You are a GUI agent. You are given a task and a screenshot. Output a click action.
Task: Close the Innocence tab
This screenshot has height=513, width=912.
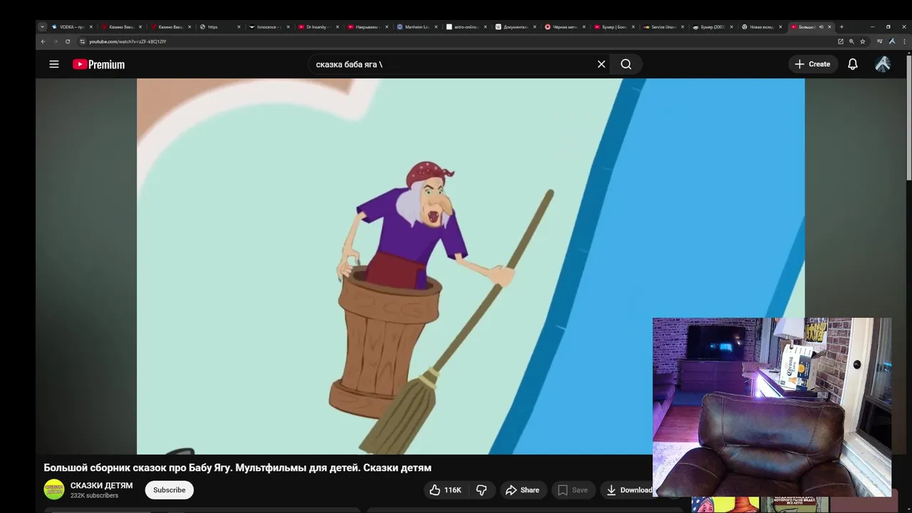click(288, 27)
